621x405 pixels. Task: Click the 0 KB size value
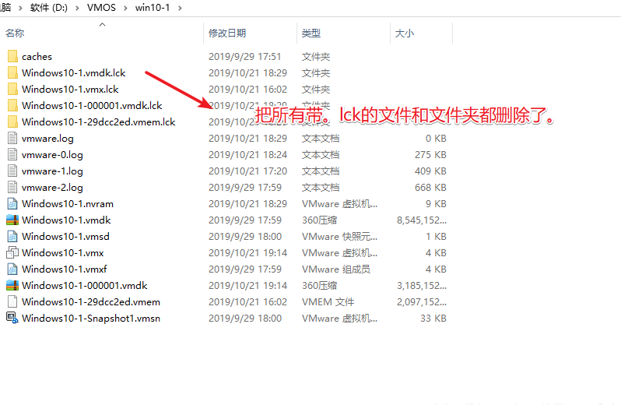pyautogui.click(x=436, y=139)
